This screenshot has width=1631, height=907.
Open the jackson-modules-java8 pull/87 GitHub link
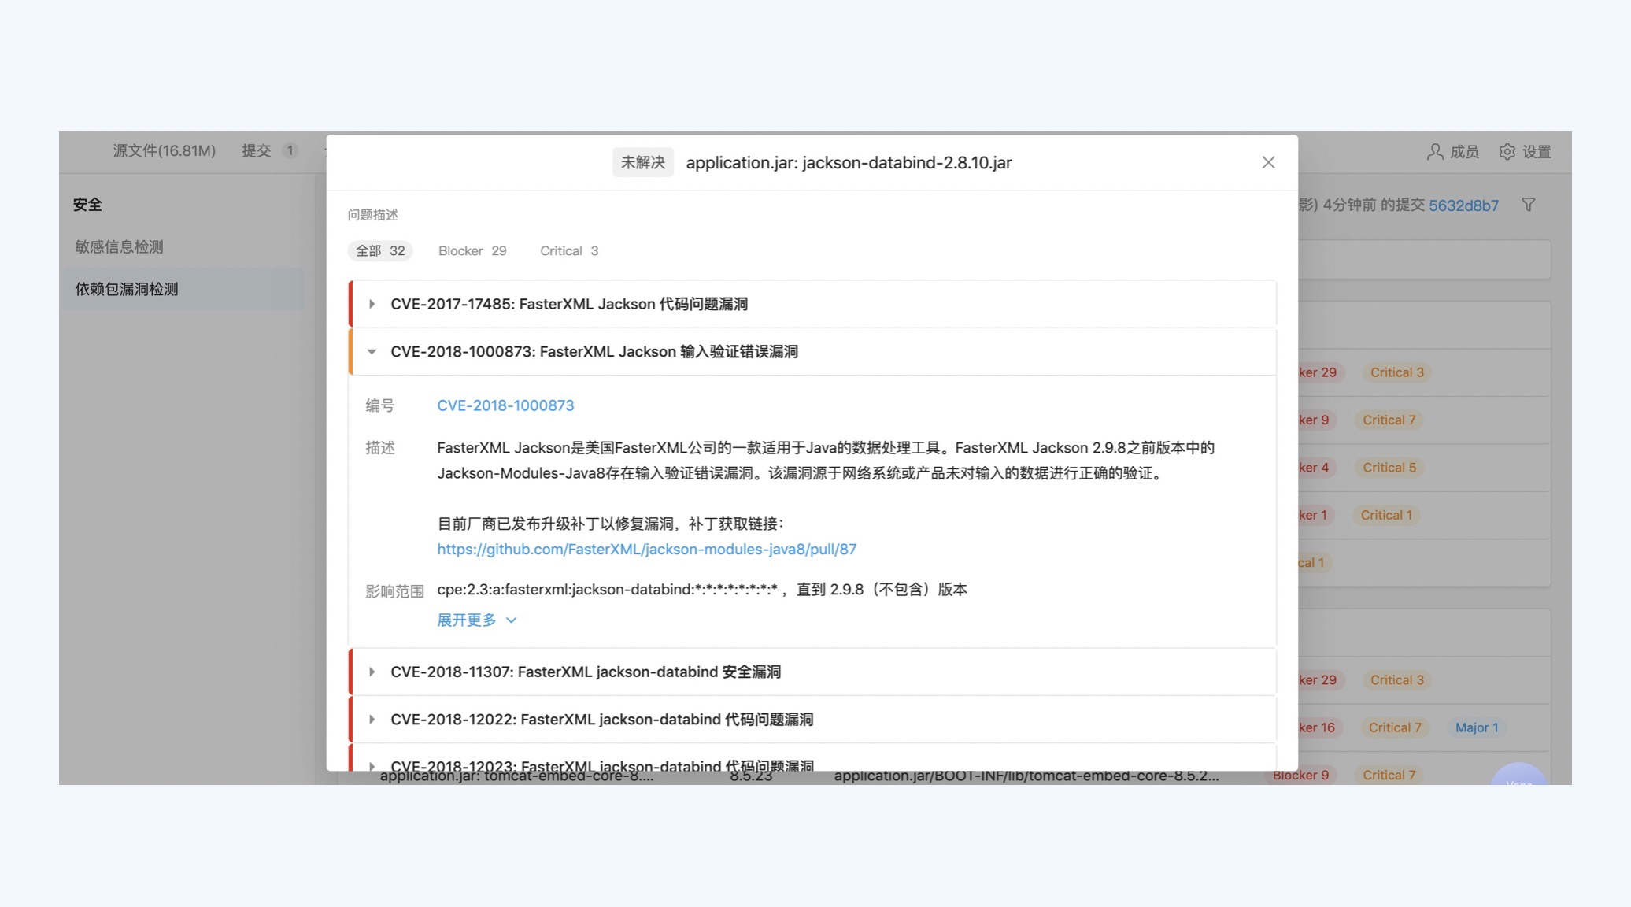tap(647, 549)
